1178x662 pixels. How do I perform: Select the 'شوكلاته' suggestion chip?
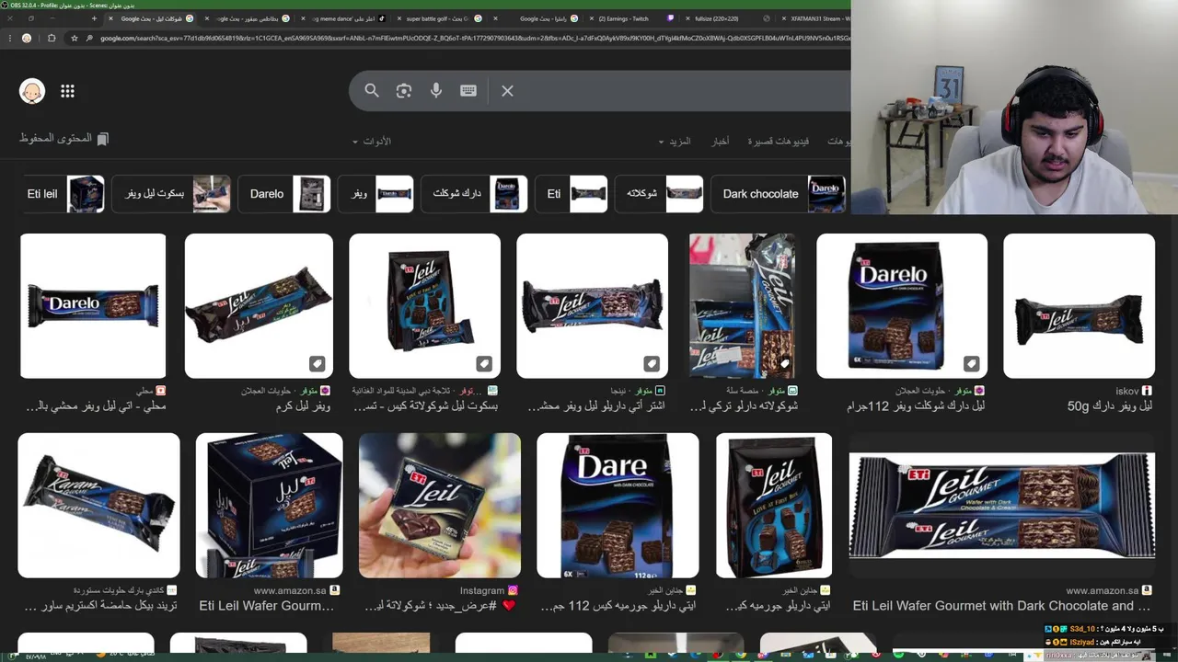click(659, 194)
